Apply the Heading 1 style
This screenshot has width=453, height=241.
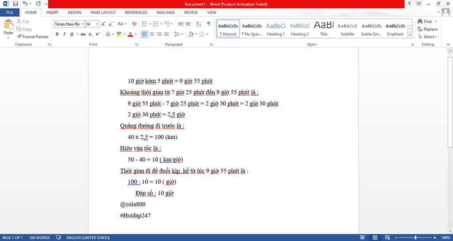click(x=276, y=29)
